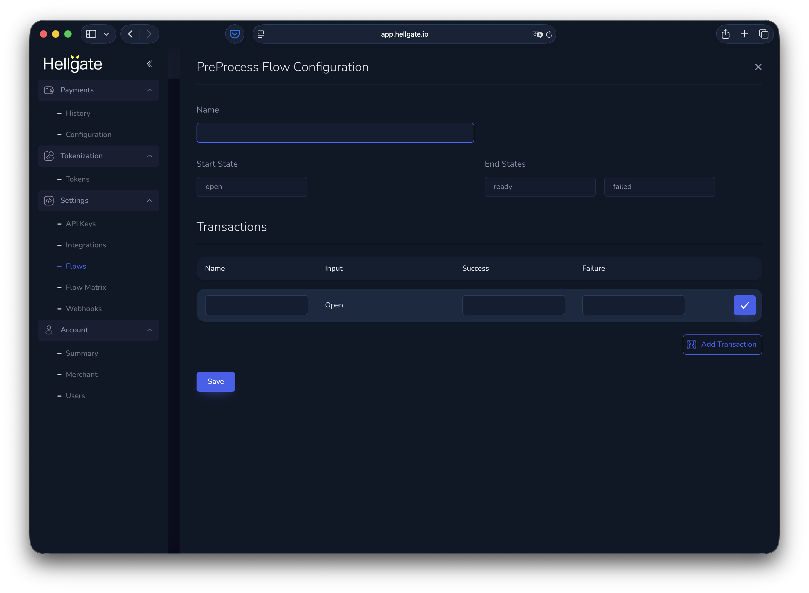Click the reload page icon
The width and height of the screenshot is (809, 593).
coord(549,34)
